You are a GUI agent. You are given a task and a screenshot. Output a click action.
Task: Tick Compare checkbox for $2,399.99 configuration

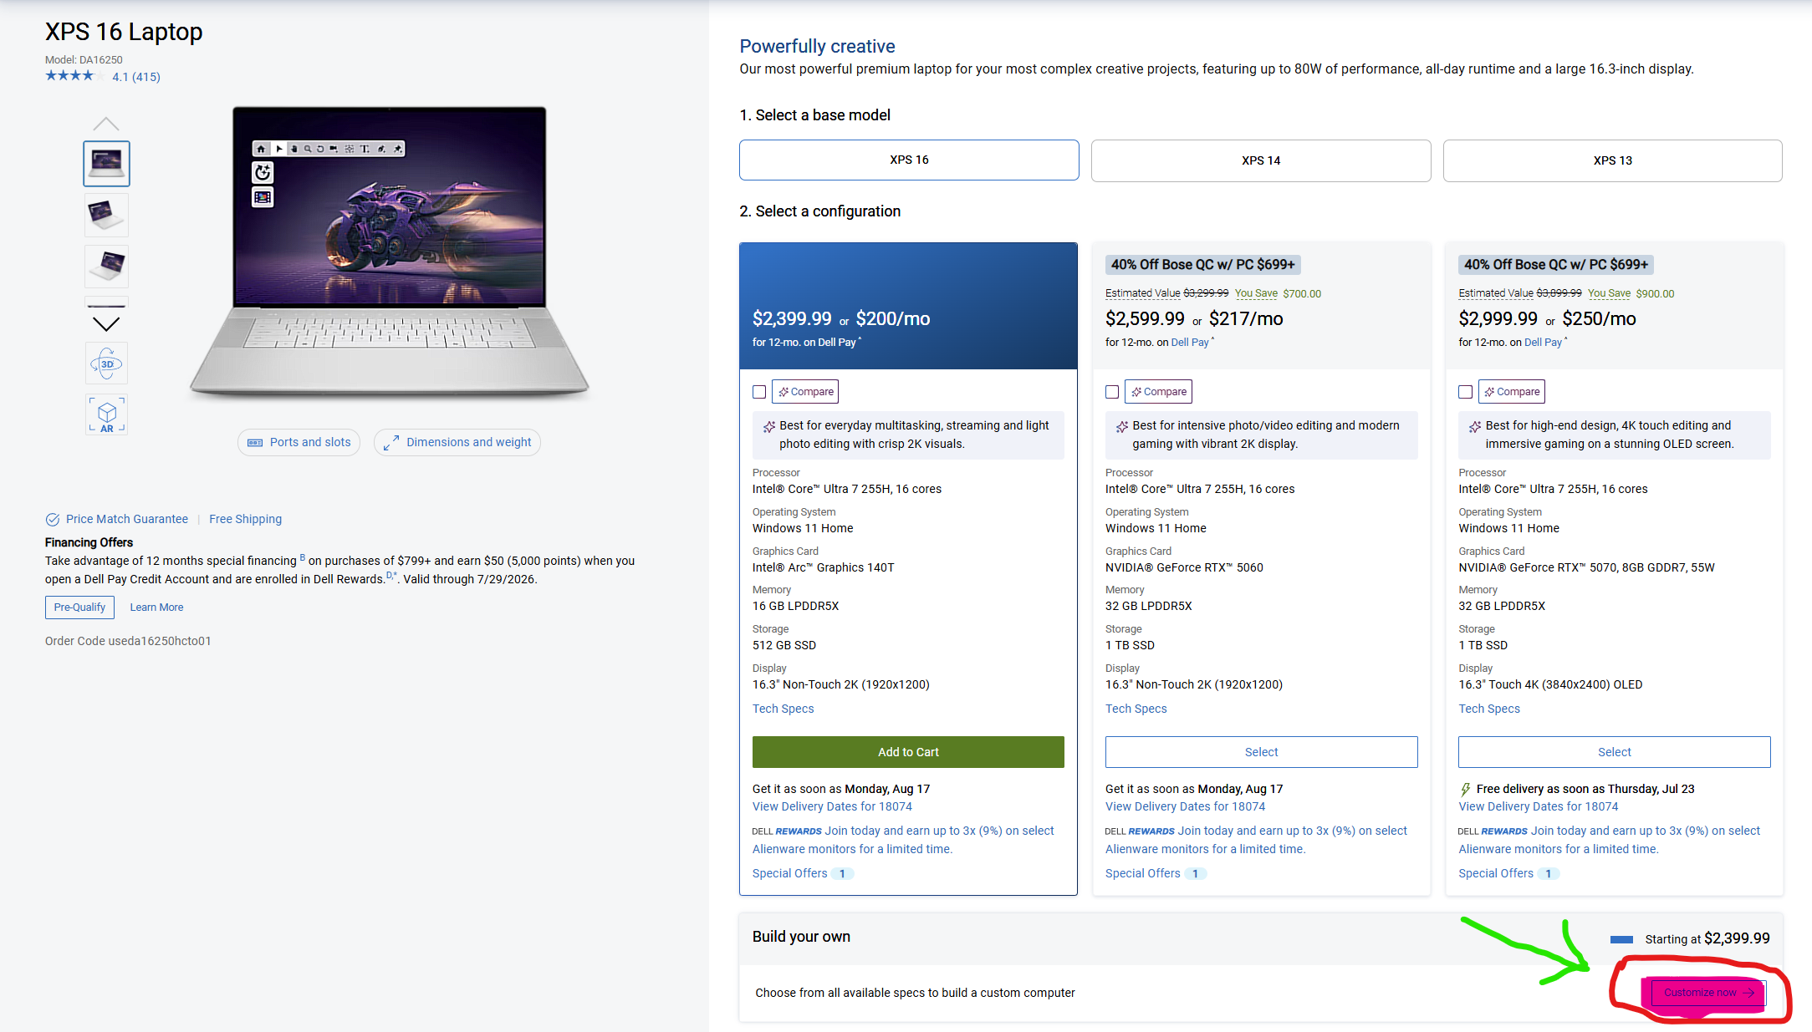[759, 392]
